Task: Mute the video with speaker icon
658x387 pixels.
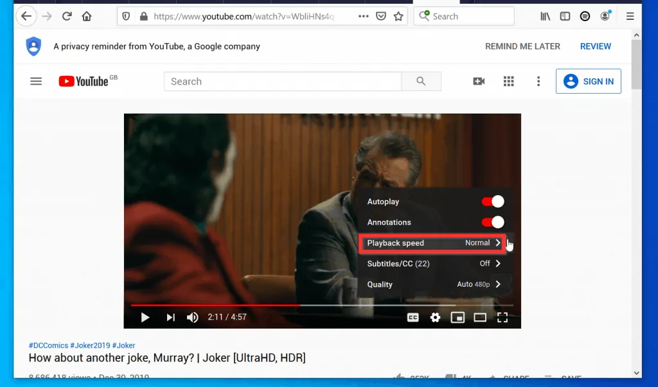Action: point(192,318)
